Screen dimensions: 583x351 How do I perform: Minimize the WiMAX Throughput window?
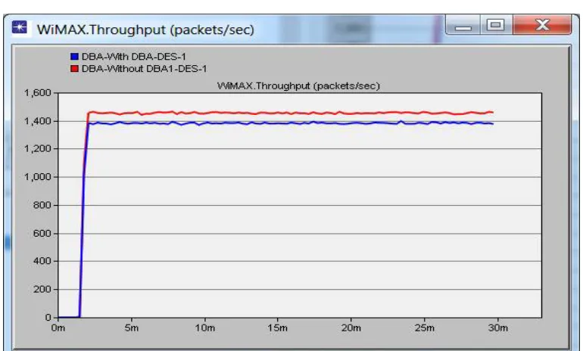point(463,25)
